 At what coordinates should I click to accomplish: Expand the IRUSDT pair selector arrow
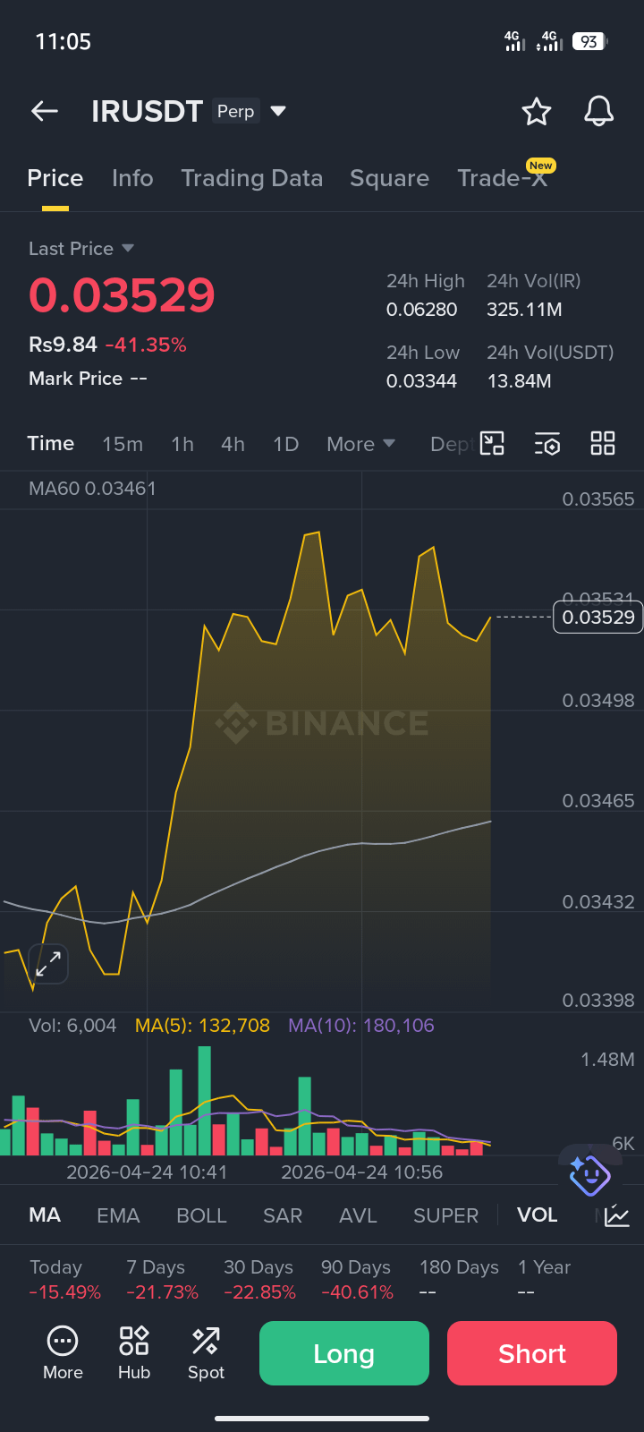point(278,111)
